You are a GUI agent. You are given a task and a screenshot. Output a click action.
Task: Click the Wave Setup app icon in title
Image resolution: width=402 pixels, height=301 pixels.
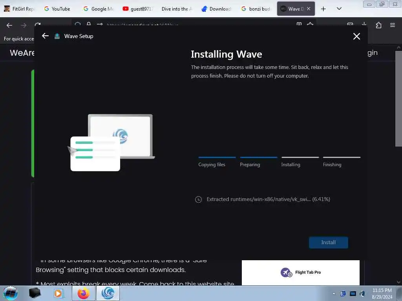pos(57,36)
